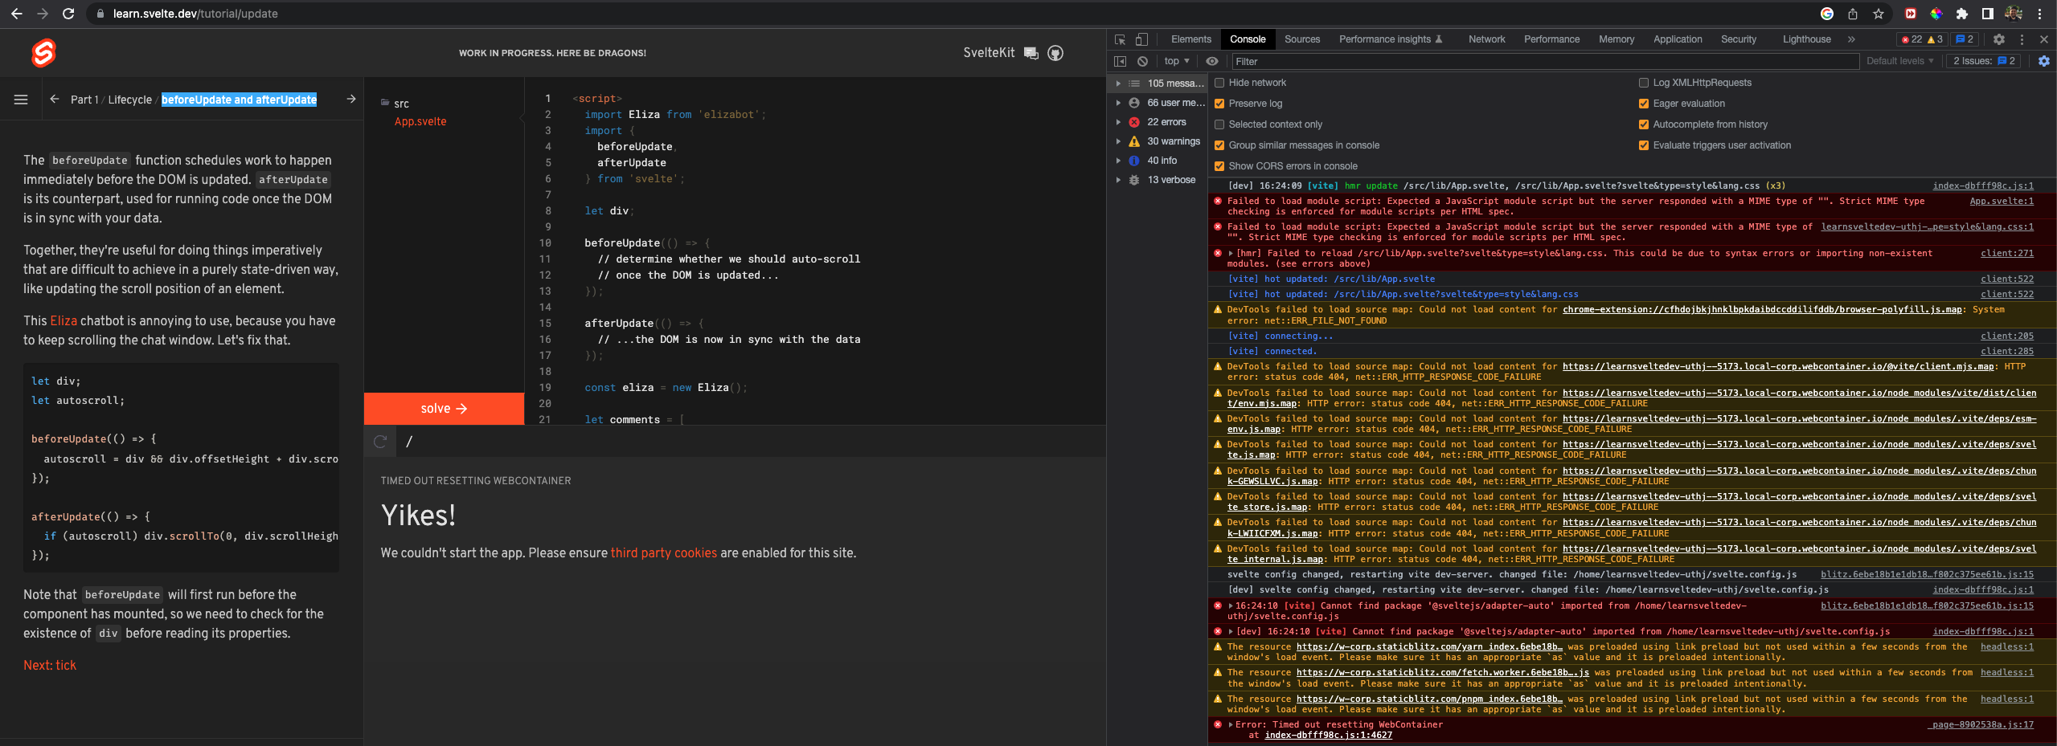Click the color wheel extension icon
Image resolution: width=2057 pixels, height=746 pixels.
[x=1936, y=14]
